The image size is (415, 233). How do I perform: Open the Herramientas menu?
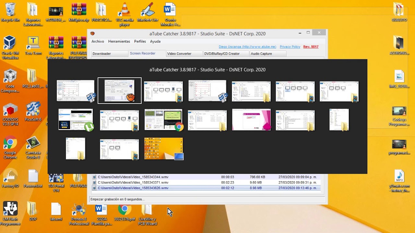[119, 41]
